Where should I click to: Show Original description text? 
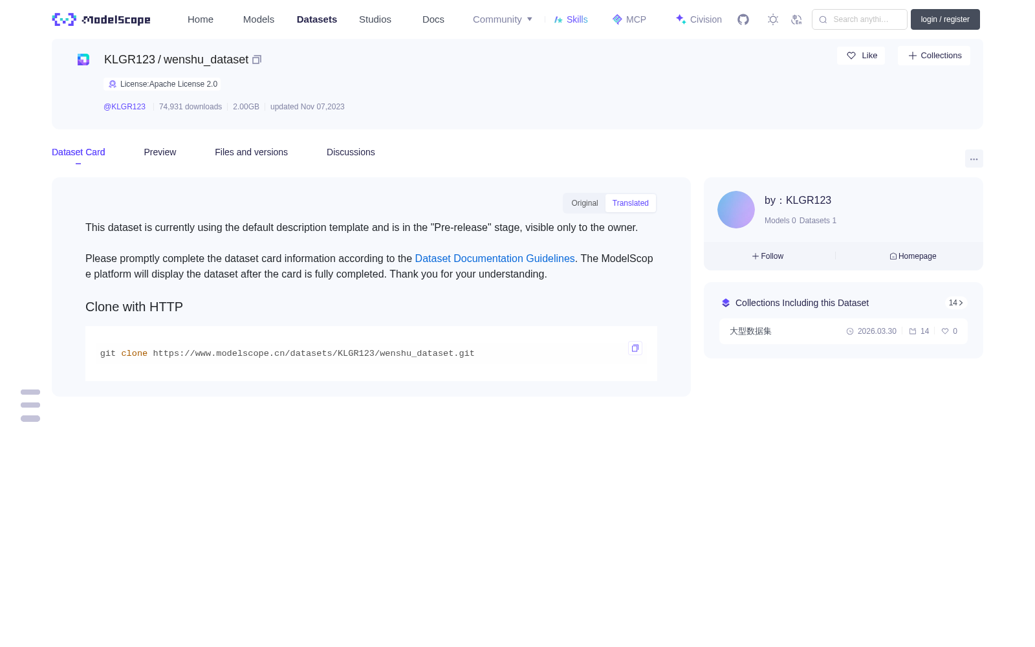click(585, 203)
